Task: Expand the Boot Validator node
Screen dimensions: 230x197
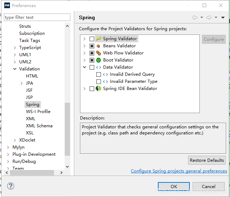Action: tap(85, 60)
